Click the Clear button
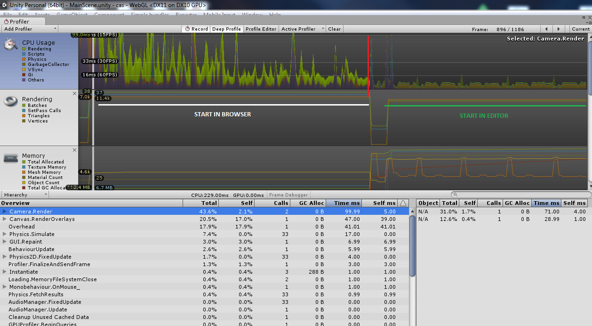Viewport: 592px width, 326px height. [335, 29]
